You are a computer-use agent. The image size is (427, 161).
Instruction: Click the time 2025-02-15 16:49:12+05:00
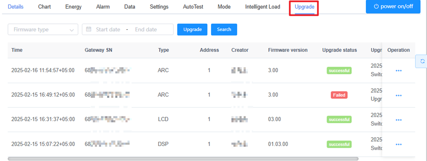(43, 95)
